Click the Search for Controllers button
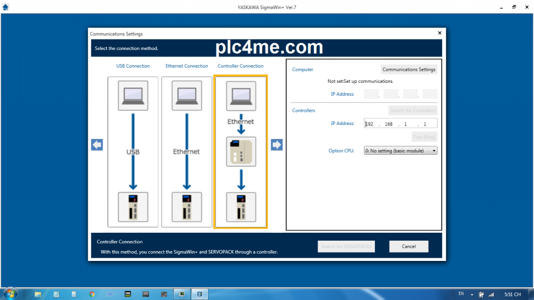 coord(412,110)
